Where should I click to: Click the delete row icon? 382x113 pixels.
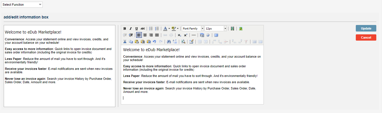point(226,41)
